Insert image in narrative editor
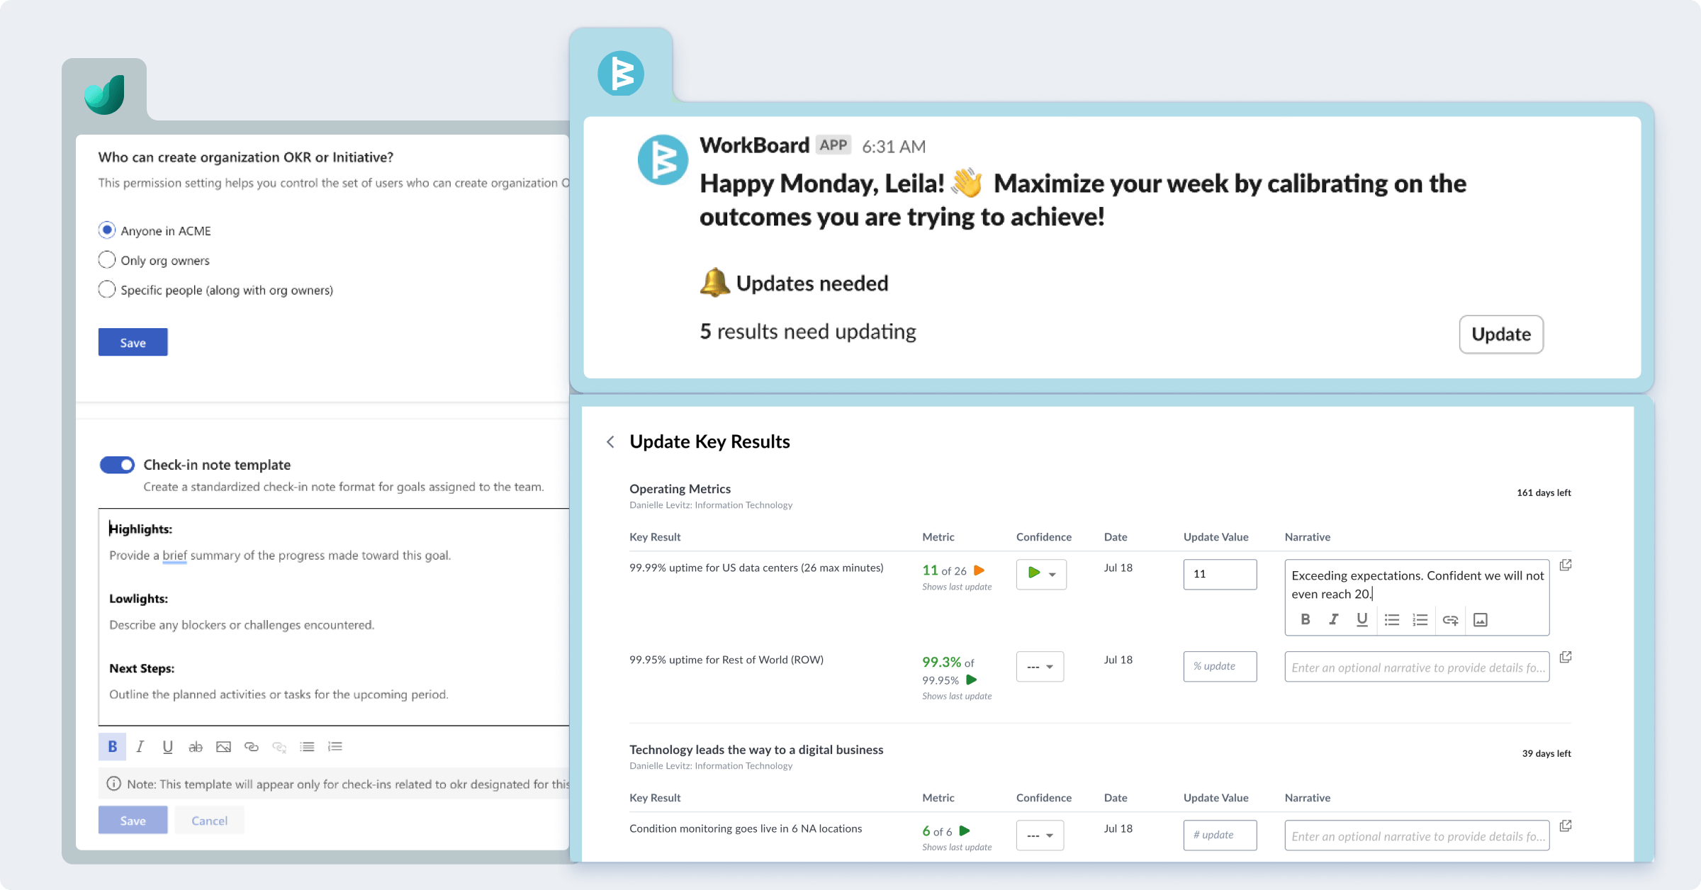The height and width of the screenshot is (890, 1701). pos(1481,620)
